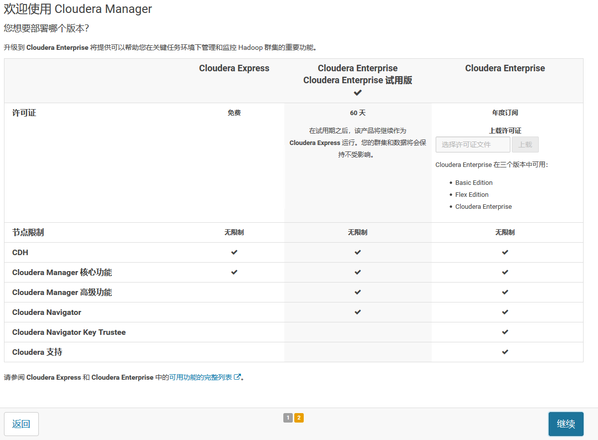Select the Cloudera Enterprise header above 年度订阅
Viewport: 598px width, 440px height.
tap(505, 68)
